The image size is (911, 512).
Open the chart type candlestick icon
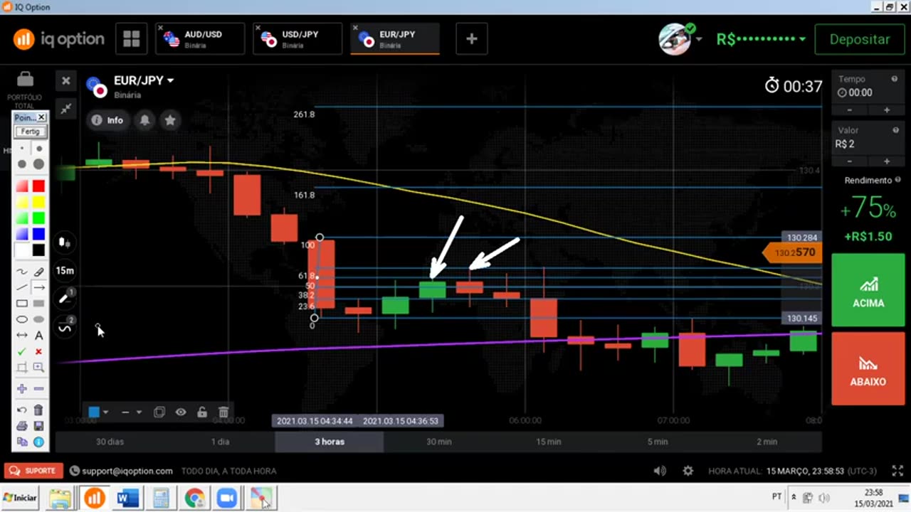[x=65, y=242]
